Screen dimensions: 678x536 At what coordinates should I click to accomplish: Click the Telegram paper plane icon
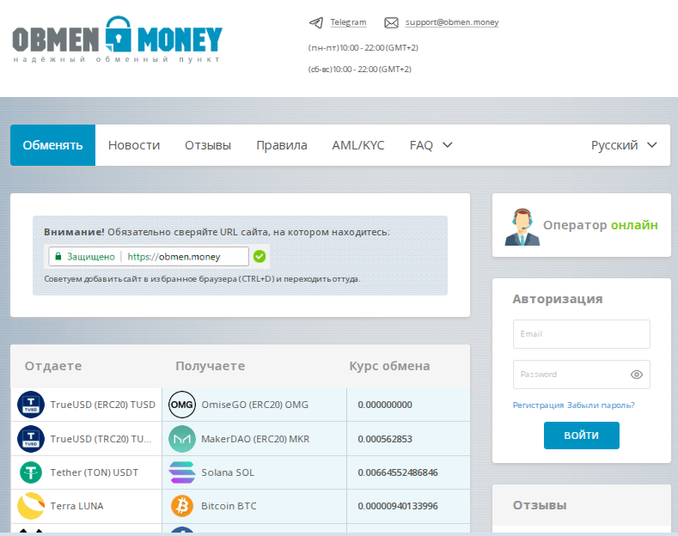[x=316, y=22]
